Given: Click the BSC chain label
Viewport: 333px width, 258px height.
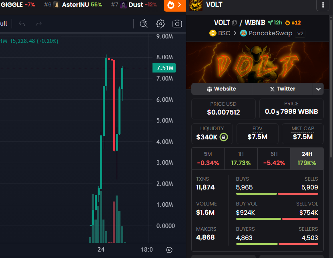Looking at the screenshot, I should (x=224, y=33).
